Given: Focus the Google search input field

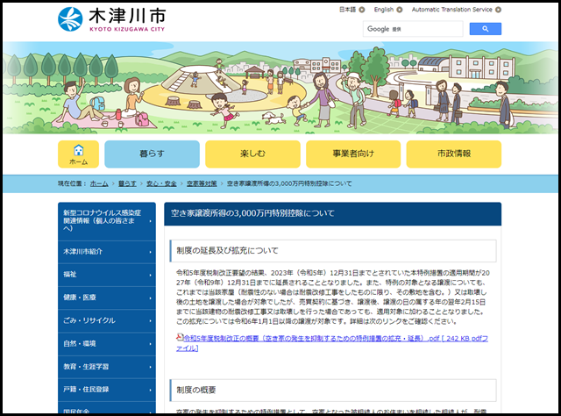Looking at the screenshot, I should coord(413,29).
